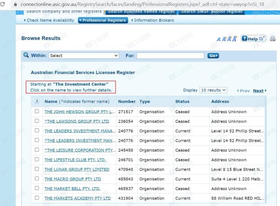Switch to Search company and other registers tab
The height and width of the screenshot is (206, 280).
point(64,12)
